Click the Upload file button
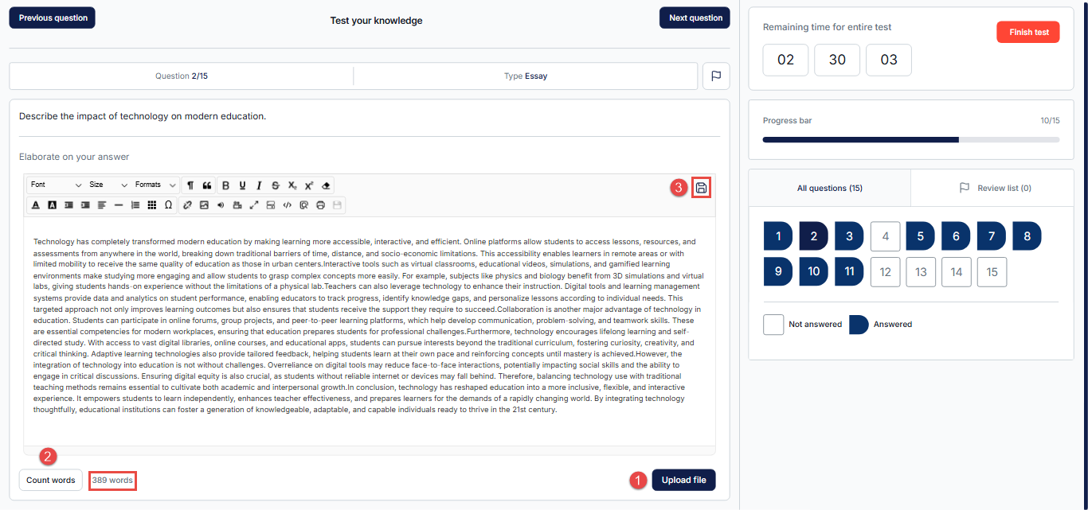This screenshot has height=510, width=1088. point(683,481)
